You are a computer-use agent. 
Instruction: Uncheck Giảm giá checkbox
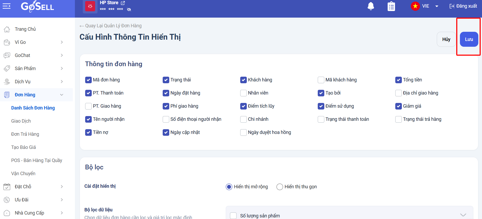point(398,106)
